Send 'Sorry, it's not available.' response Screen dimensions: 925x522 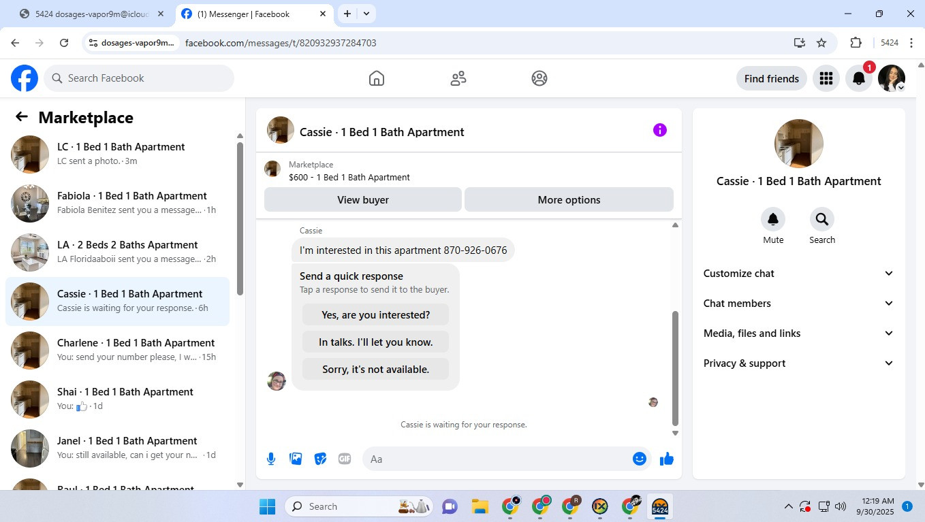[375, 369]
